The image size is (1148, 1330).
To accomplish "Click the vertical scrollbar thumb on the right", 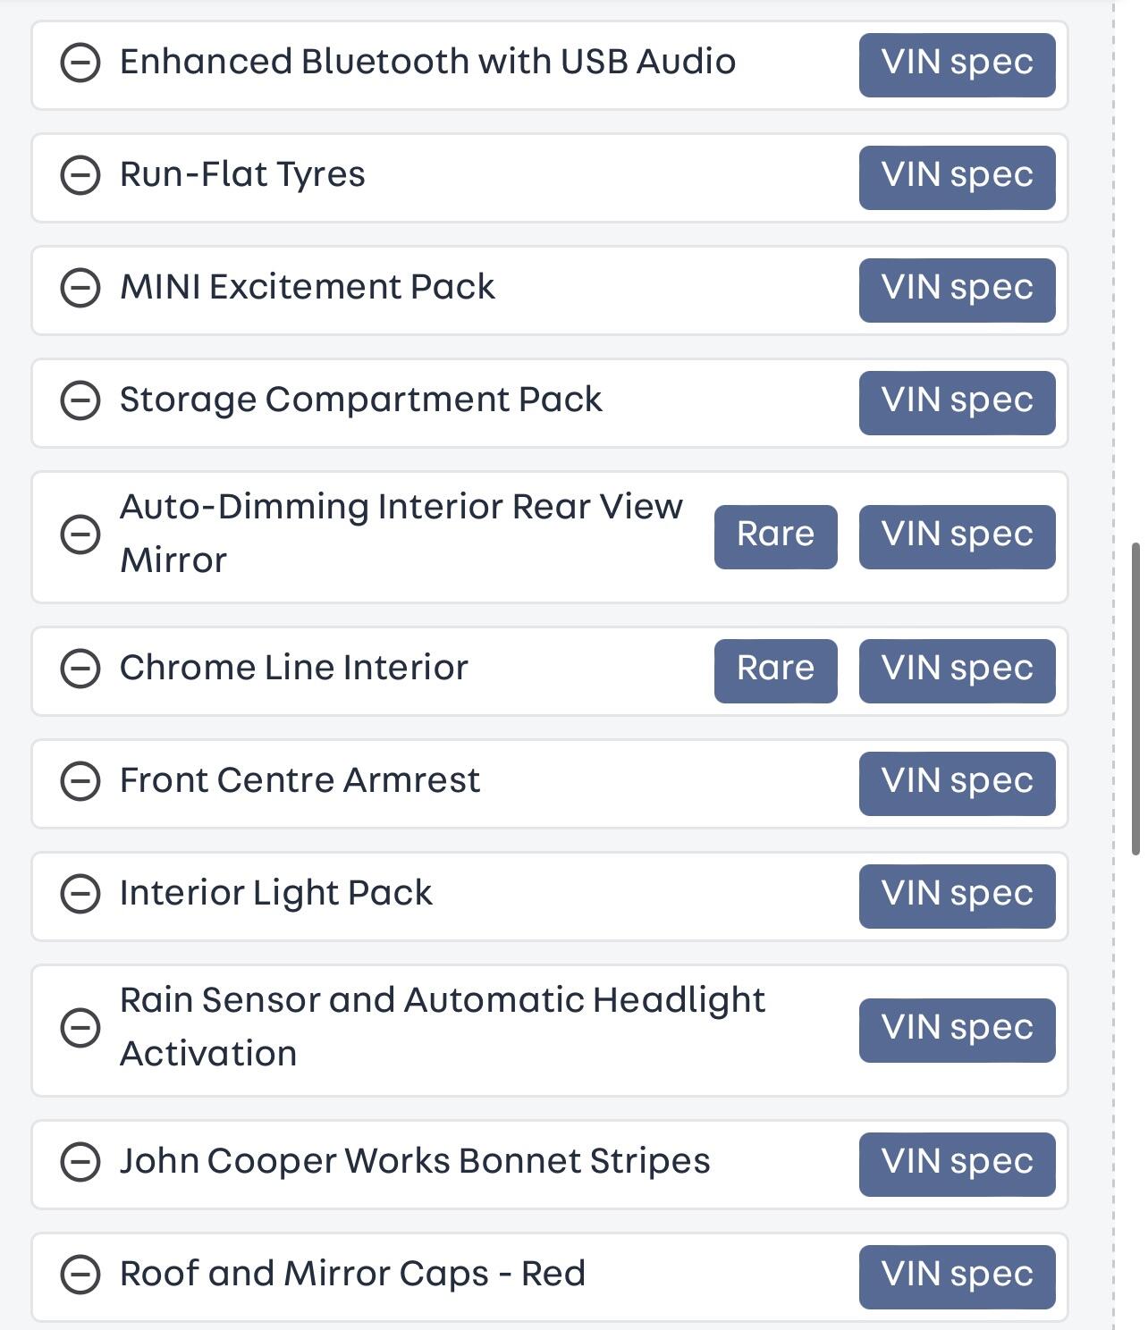I will point(1135,697).
